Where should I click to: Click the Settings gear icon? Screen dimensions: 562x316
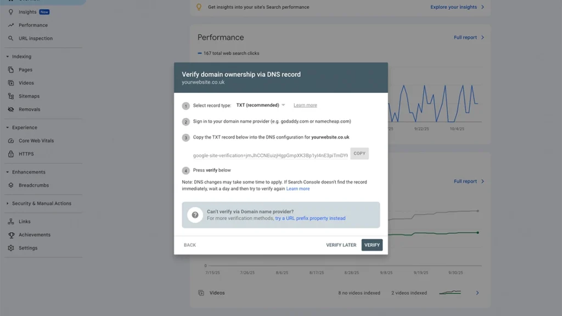11,248
